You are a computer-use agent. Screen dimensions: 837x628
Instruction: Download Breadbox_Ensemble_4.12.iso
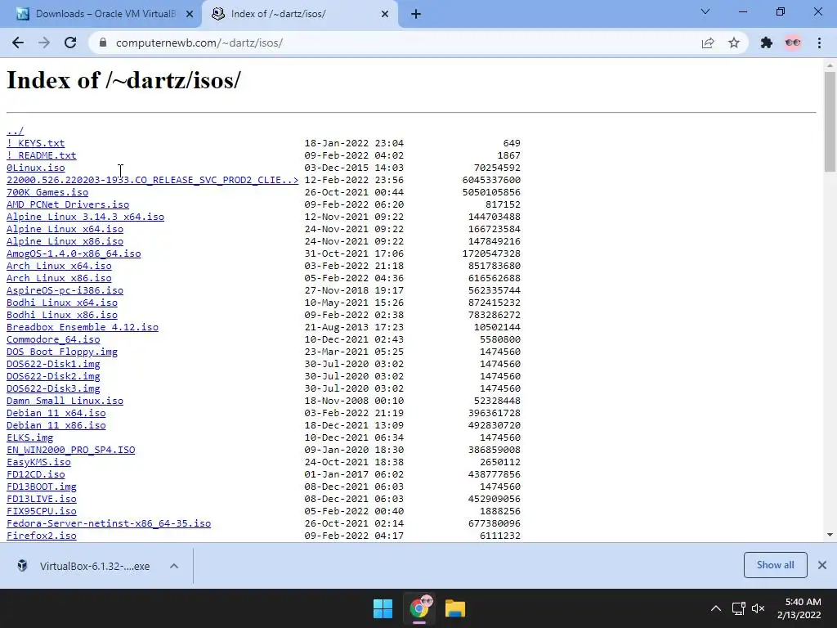(83, 327)
